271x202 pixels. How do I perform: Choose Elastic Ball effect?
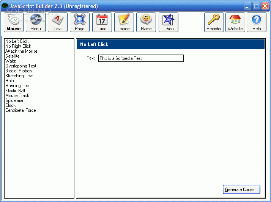(x=15, y=91)
